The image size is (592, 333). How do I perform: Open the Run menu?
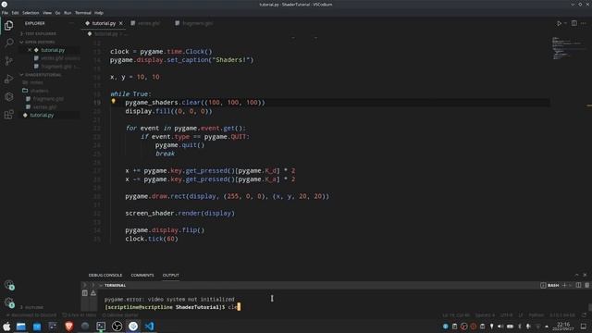tap(68, 13)
